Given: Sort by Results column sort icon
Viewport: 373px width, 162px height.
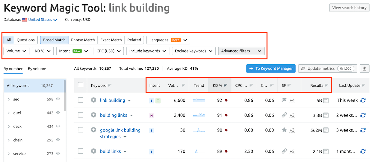Looking at the screenshot, I should click(326, 86).
